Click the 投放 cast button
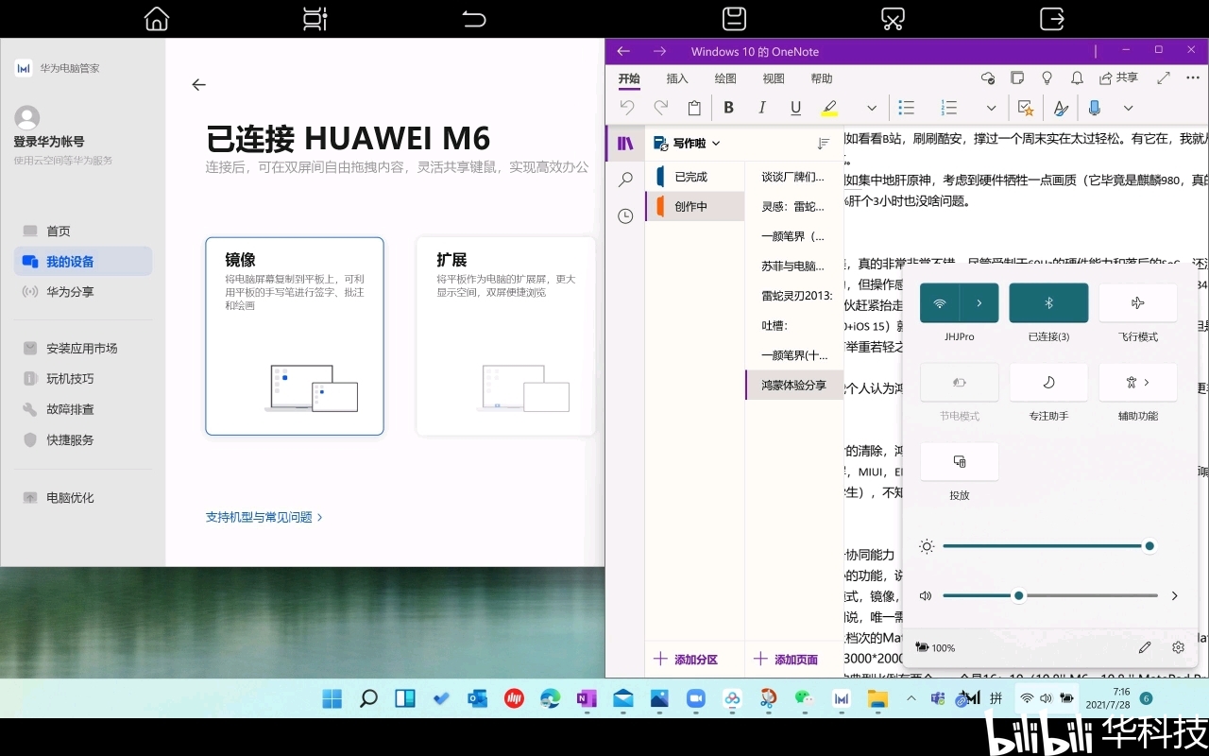Viewport: 1209px width, 756px height. 959,462
